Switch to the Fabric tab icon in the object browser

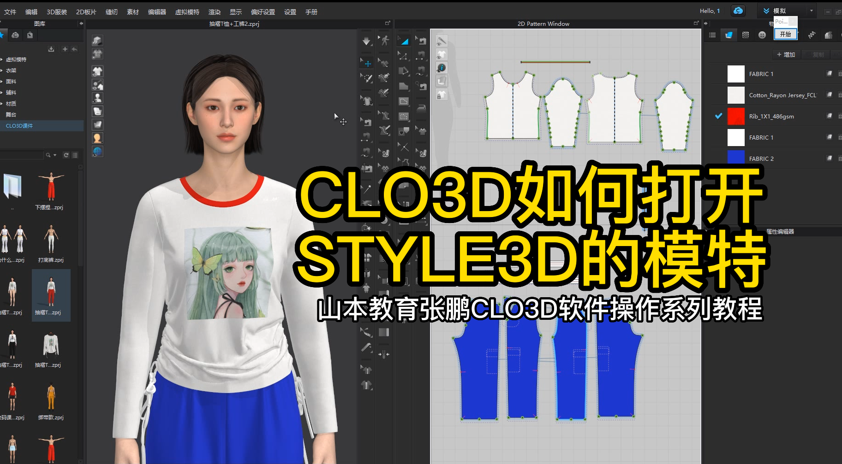(x=729, y=35)
